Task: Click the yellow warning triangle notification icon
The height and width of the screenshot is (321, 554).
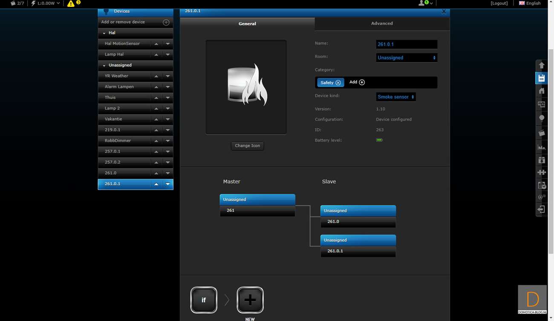Action: tap(71, 3)
